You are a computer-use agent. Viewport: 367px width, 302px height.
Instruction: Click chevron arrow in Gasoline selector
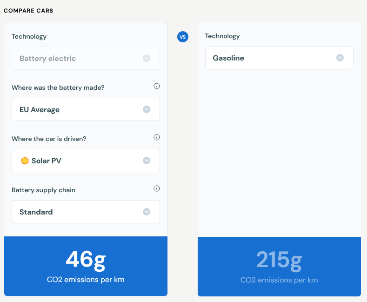pos(340,58)
